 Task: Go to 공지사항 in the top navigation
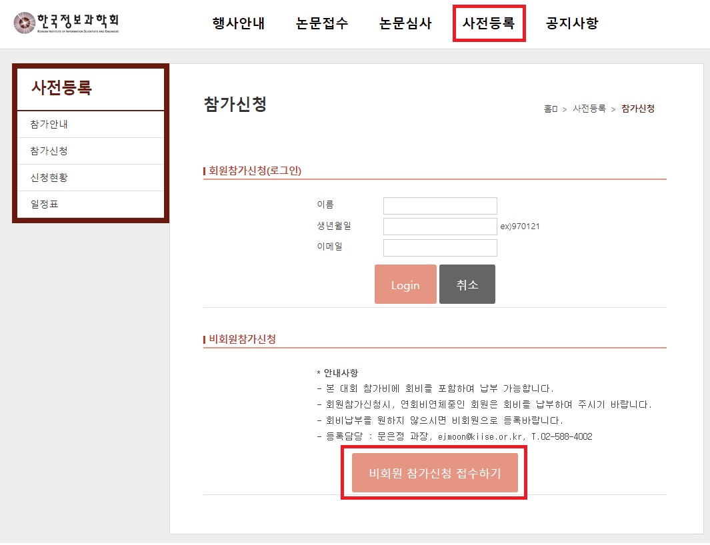572,23
